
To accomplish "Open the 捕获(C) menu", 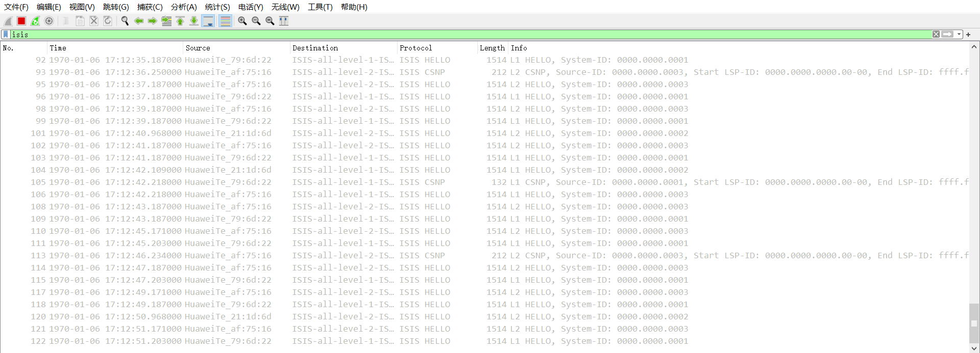I will click(150, 7).
